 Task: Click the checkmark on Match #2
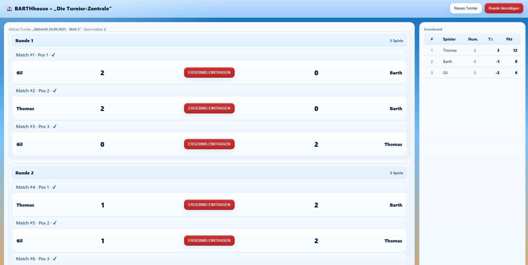55,91
